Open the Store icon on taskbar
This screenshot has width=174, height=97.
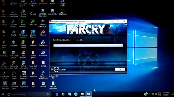coord(70,94)
